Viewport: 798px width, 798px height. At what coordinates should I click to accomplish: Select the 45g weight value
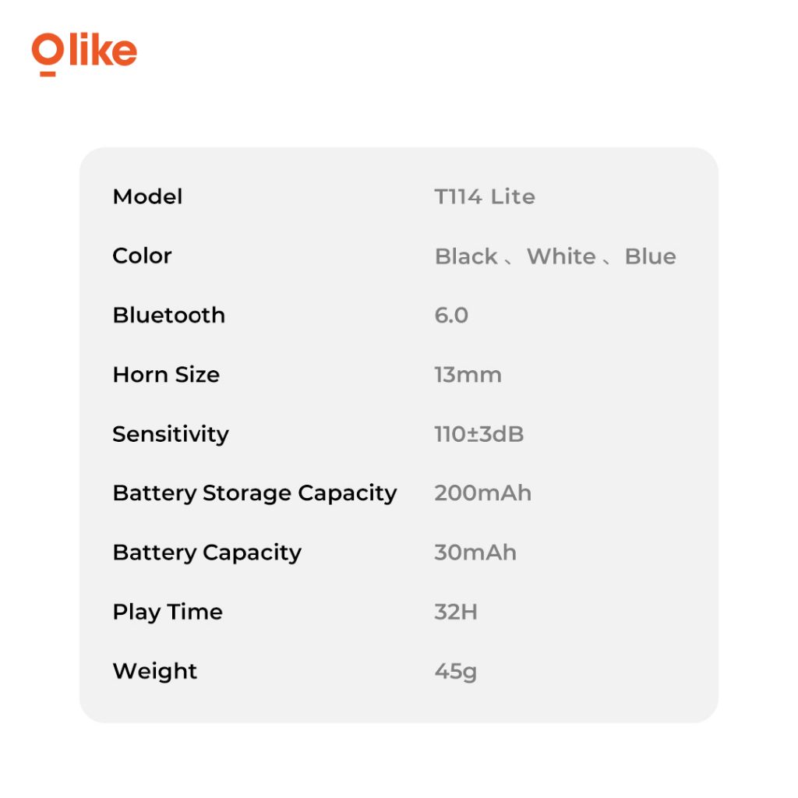coord(455,671)
